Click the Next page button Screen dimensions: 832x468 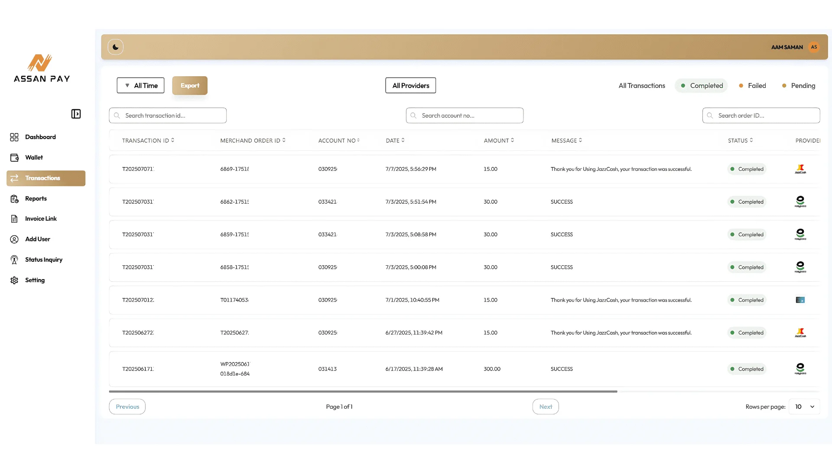click(x=545, y=406)
